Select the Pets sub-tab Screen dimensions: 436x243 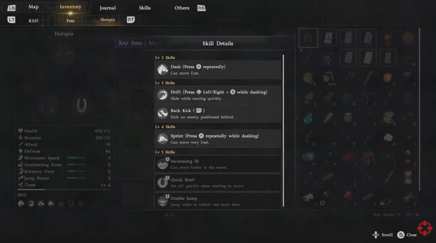tap(70, 21)
